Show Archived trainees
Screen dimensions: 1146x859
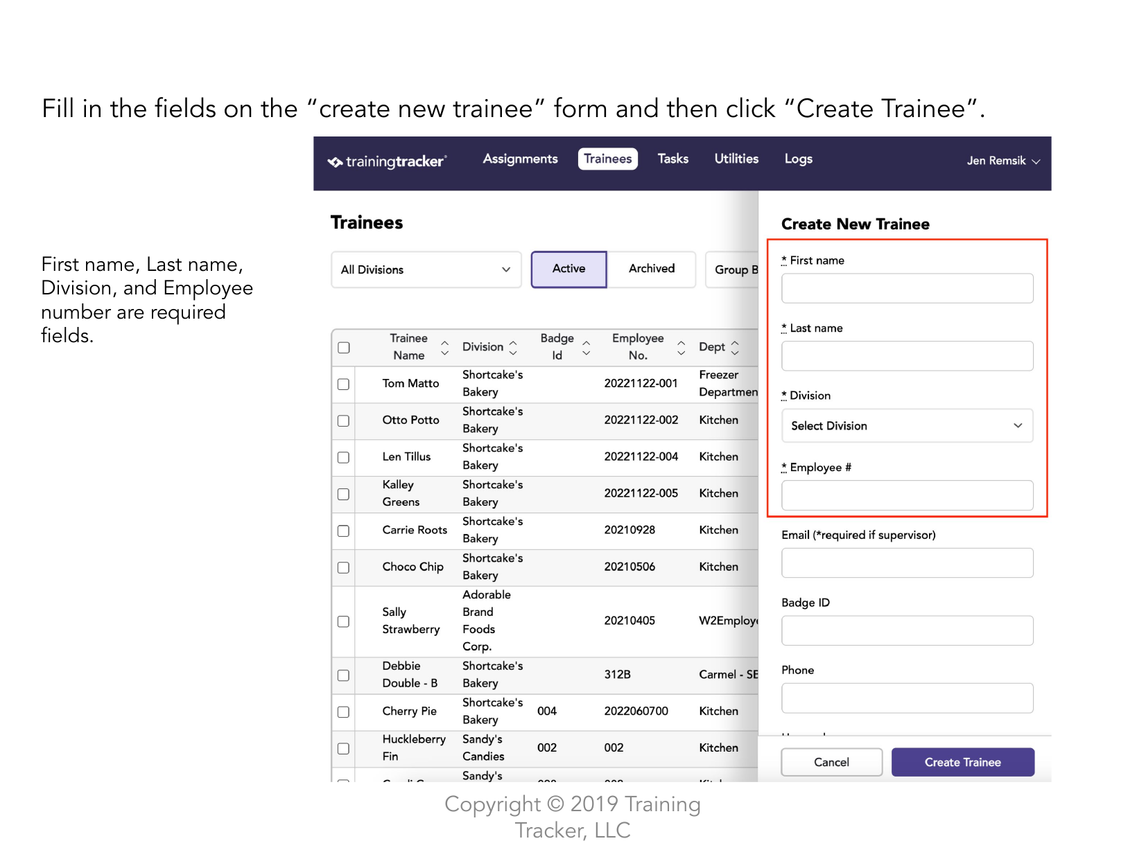[652, 269]
